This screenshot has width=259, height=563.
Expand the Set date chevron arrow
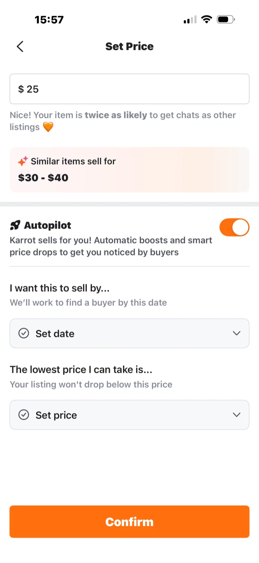pos(236,333)
